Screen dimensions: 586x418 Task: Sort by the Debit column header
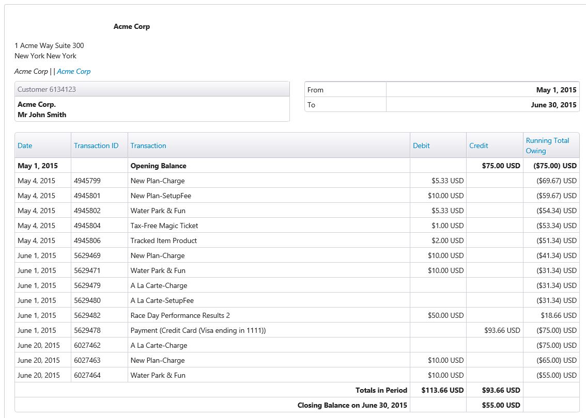(x=421, y=146)
